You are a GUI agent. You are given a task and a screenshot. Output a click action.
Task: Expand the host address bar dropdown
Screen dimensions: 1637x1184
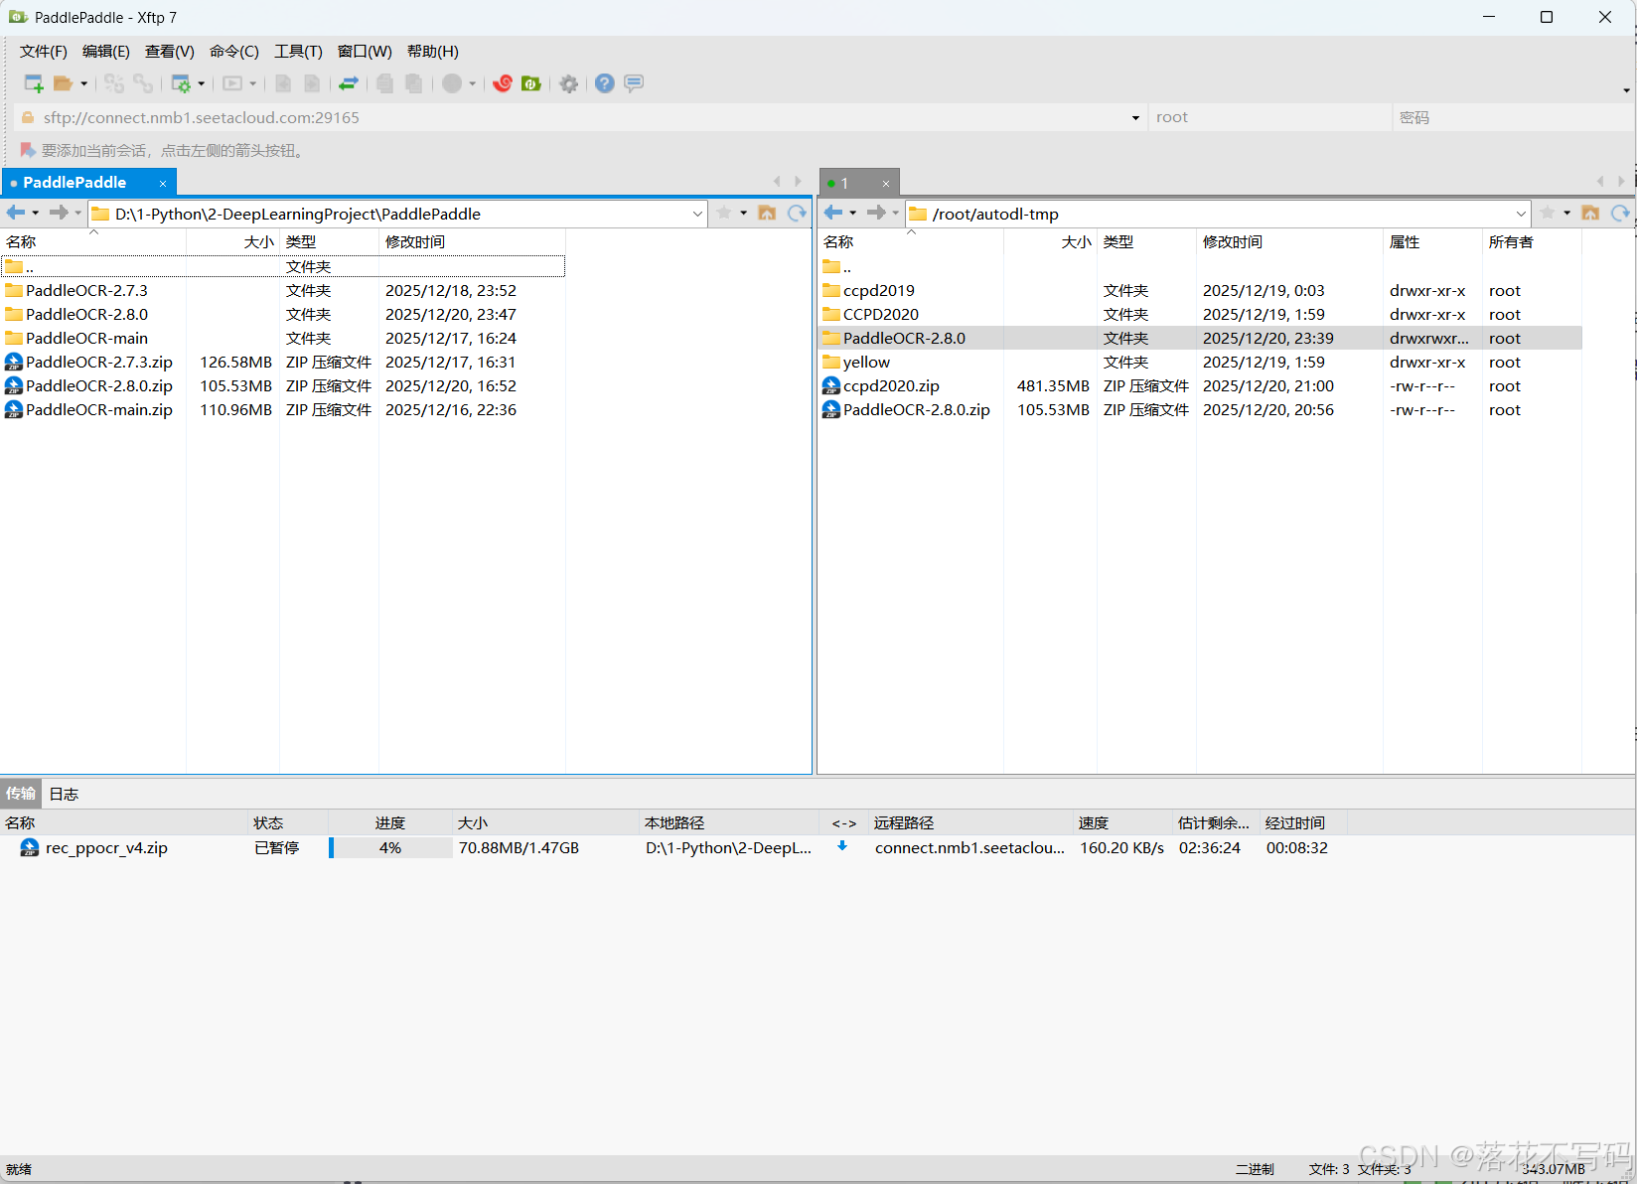coord(1135,118)
